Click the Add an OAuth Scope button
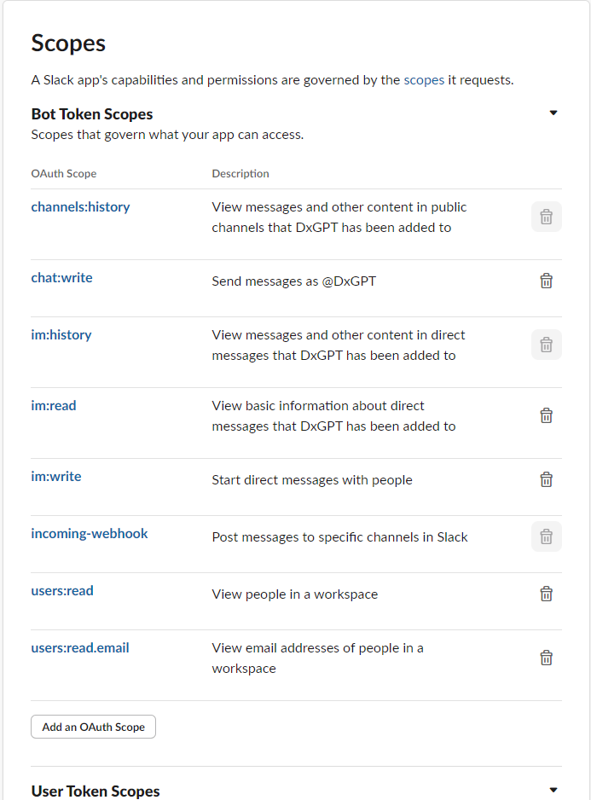591x800 pixels. pyautogui.click(x=94, y=727)
